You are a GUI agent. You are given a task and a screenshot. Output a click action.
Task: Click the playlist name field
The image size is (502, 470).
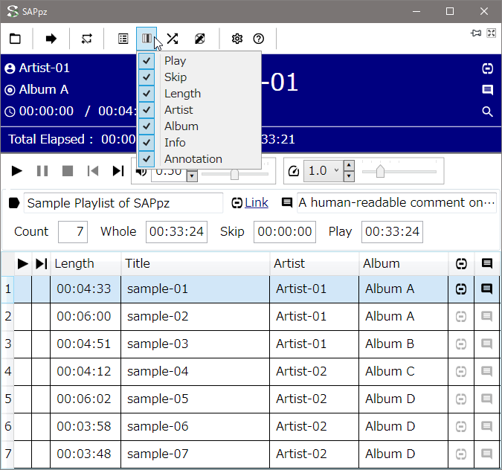point(123,203)
